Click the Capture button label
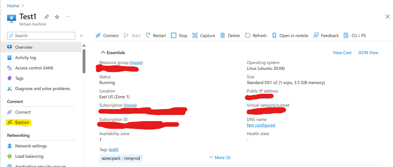 coord(208,36)
